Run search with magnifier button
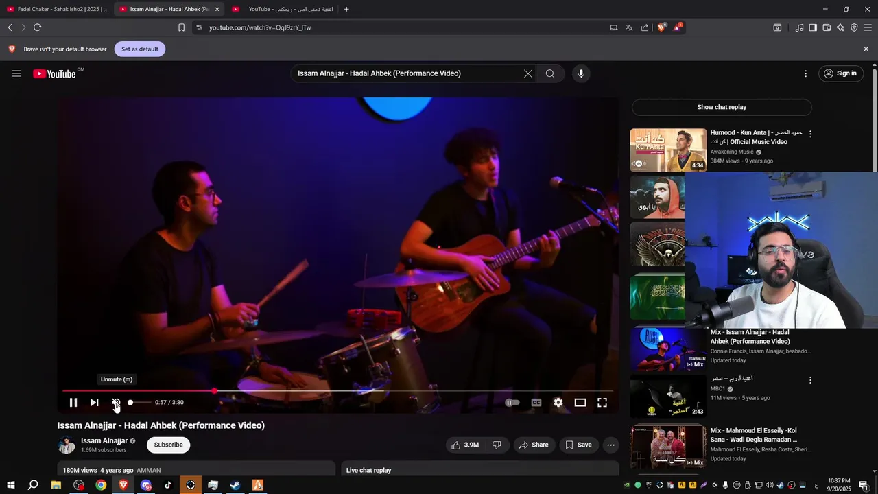This screenshot has height=494, width=878. pyautogui.click(x=550, y=73)
